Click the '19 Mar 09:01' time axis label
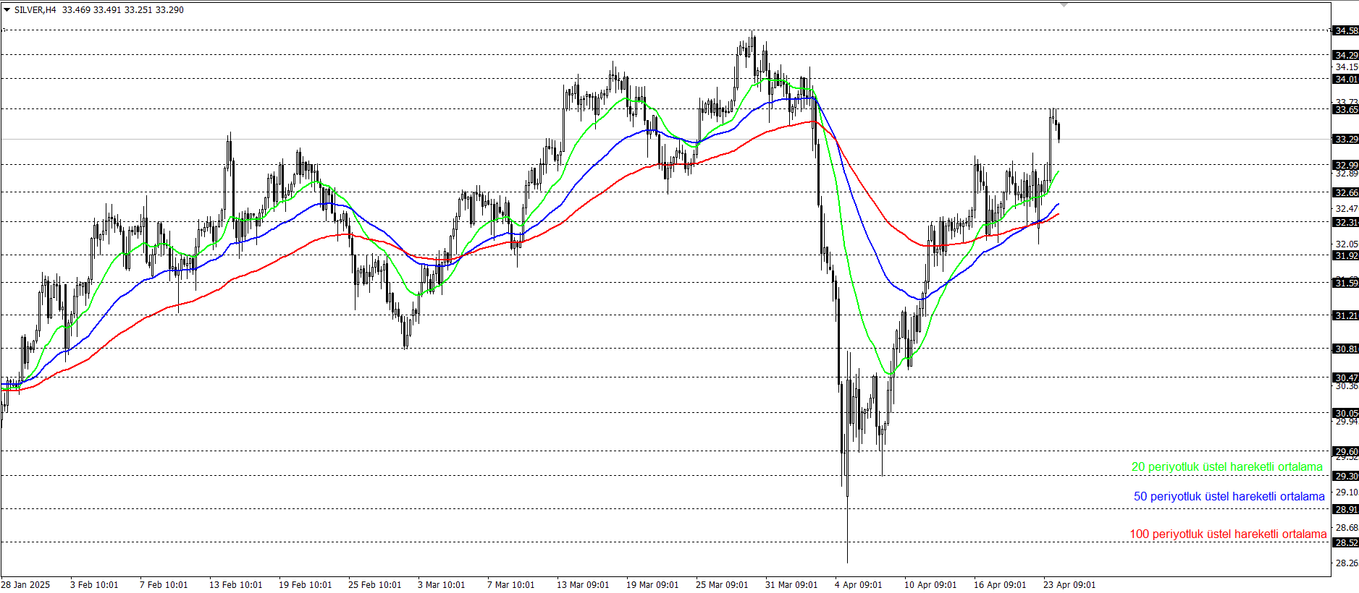Image resolution: width=1359 pixels, height=593 pixels. pyautogui.click(x=652, y=584)
